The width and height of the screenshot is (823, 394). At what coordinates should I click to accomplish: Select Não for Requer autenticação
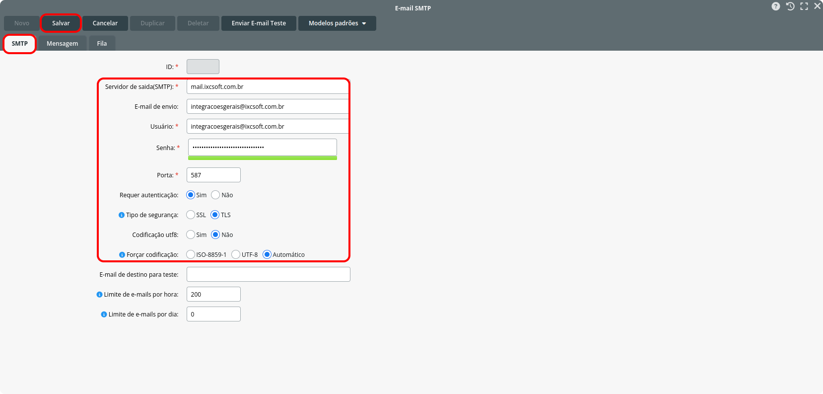coord(215,195)
